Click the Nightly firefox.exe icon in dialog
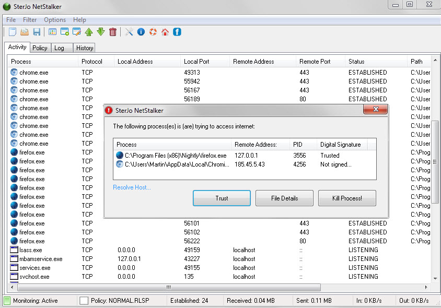 (120, 155)
